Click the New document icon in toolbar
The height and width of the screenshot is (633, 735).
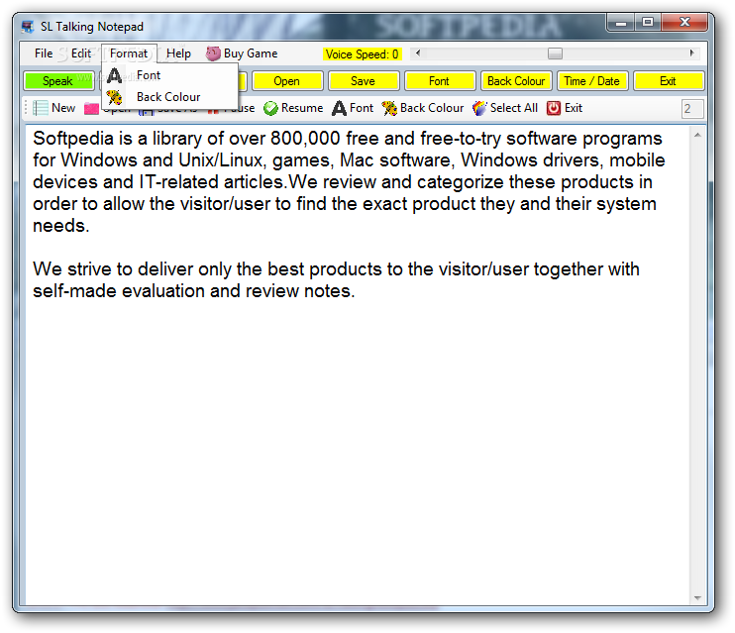(x=41, y=108)
